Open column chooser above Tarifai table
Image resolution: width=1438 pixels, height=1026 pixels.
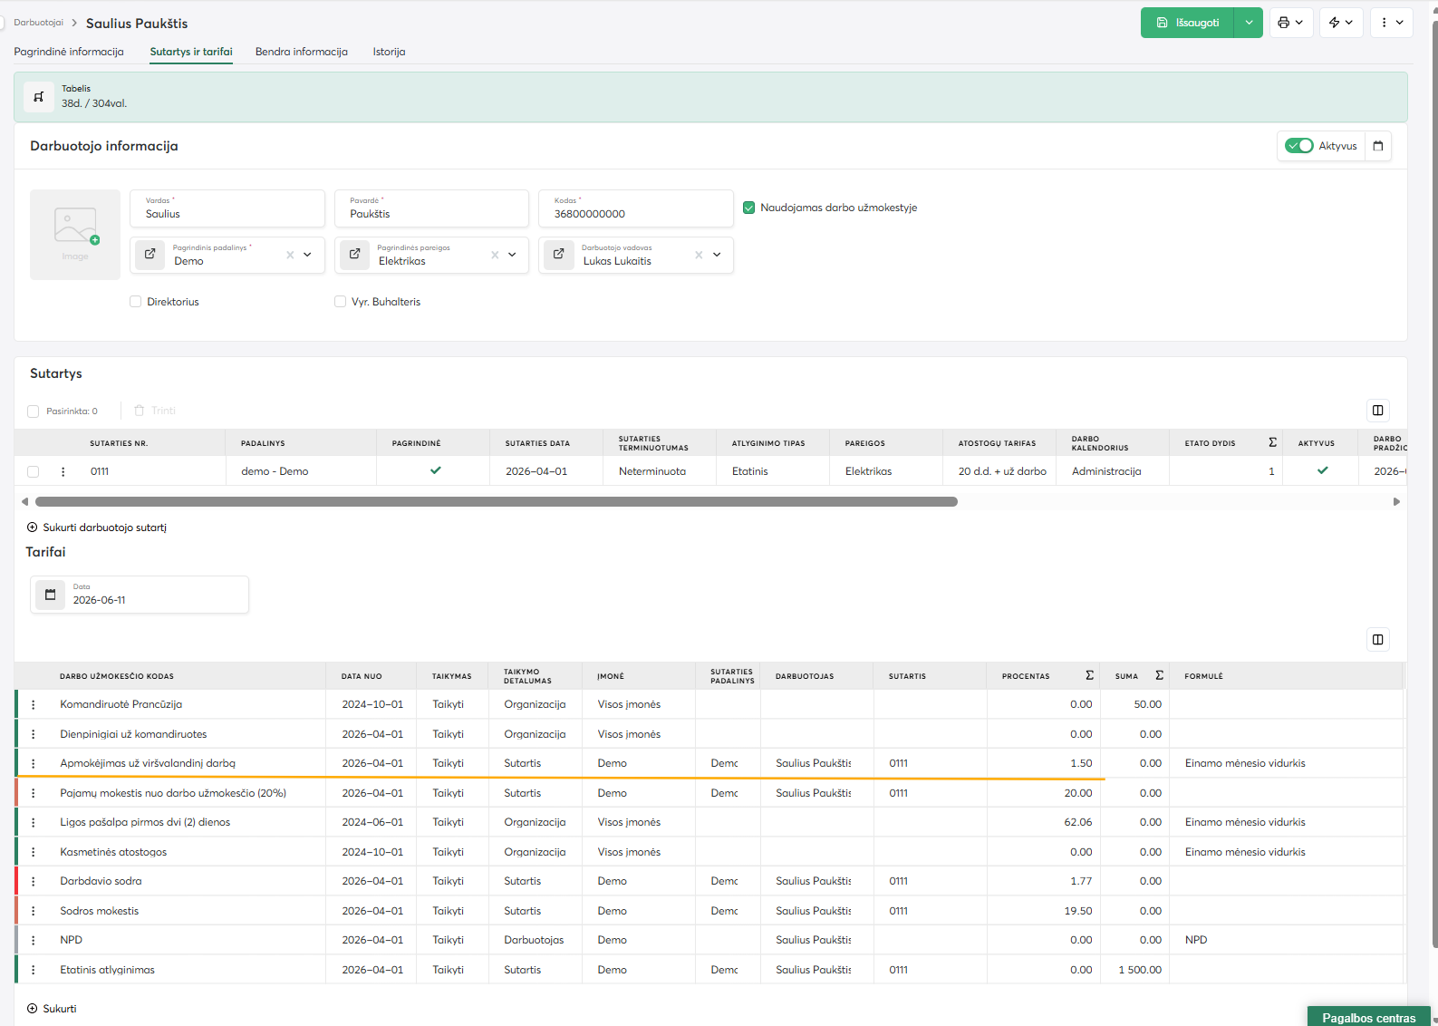pyautogui.click(x=1378, y=640)
